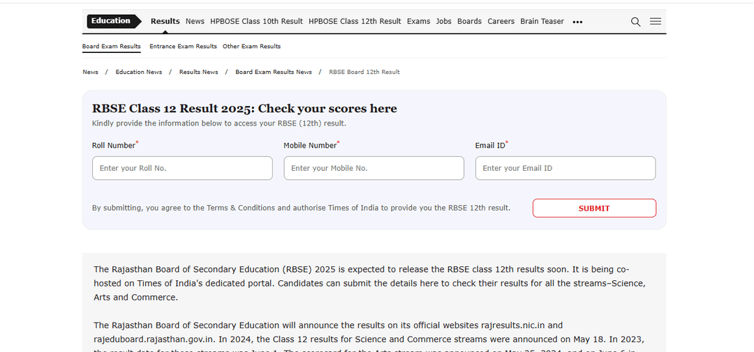Image resolution: width=754 pixels, height=352 pixels.
Task: Open HPBOSE Class 10th Result
Action: click(x=256, y=21)
